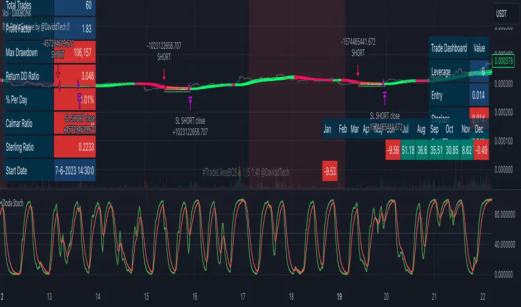Click the Value column header
The height and width of the screenshot is (307, 521).
(x=479, y=48)
